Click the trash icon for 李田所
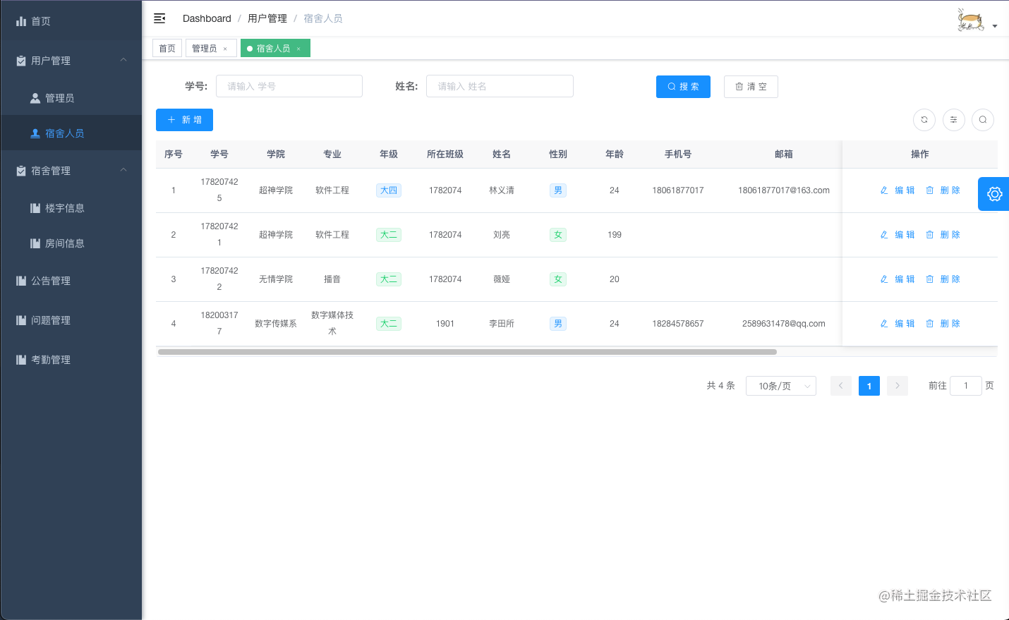This screenshot has height=620, width=1009. (930, 324)
